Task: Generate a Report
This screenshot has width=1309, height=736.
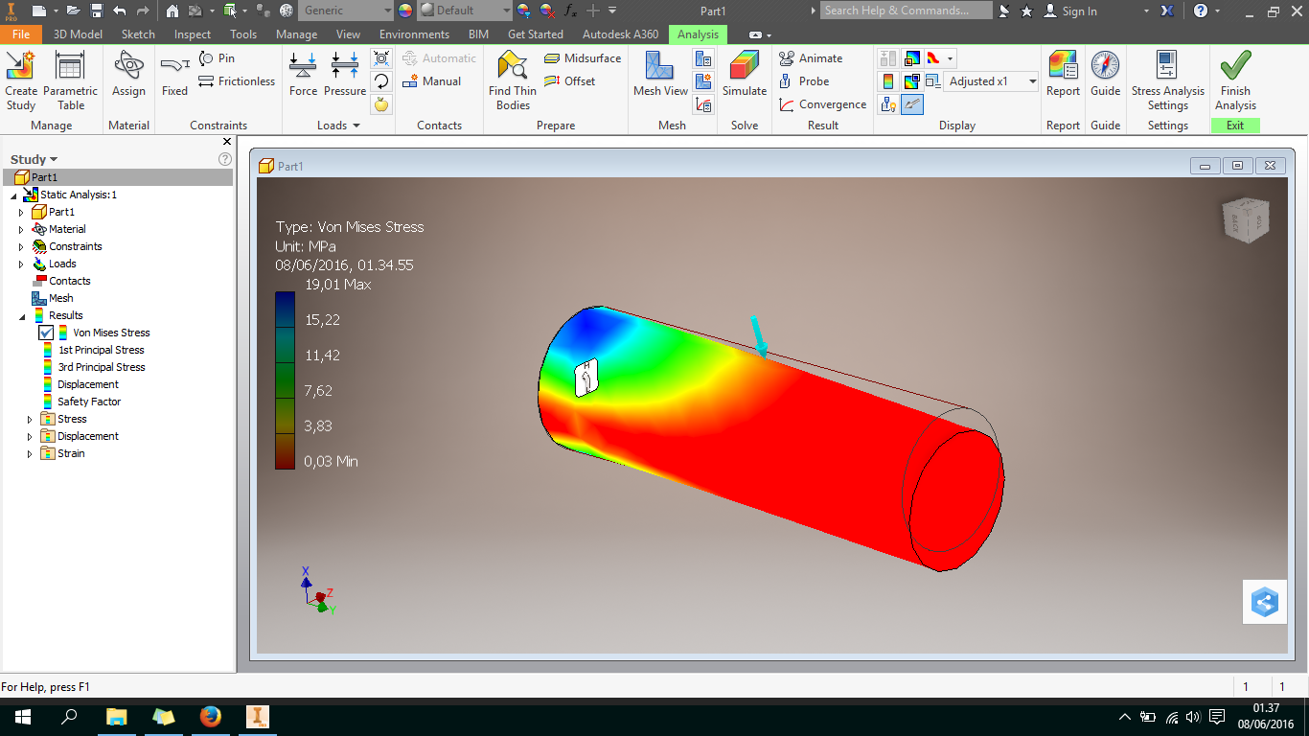Action: point(1063,76)
